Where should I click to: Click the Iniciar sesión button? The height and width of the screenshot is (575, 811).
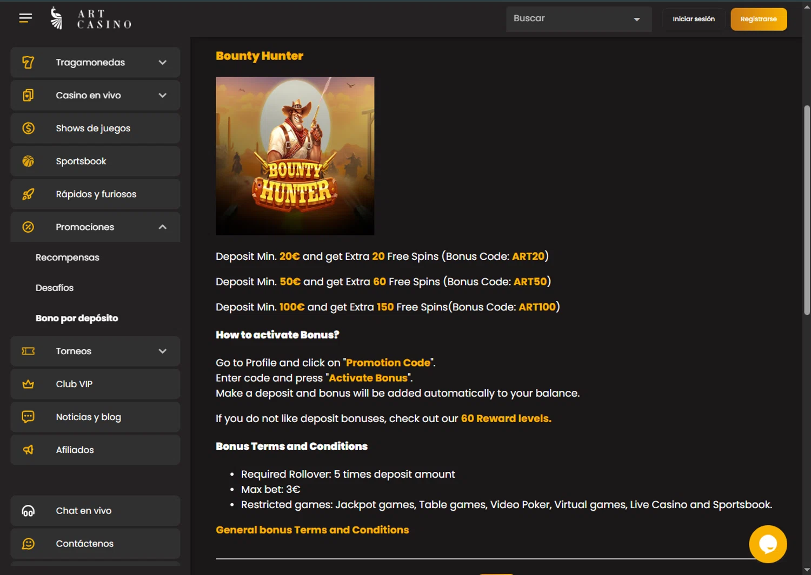(694, 19)
